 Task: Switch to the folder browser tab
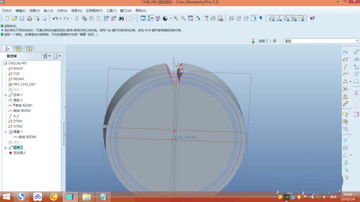(x=18, y=49)
